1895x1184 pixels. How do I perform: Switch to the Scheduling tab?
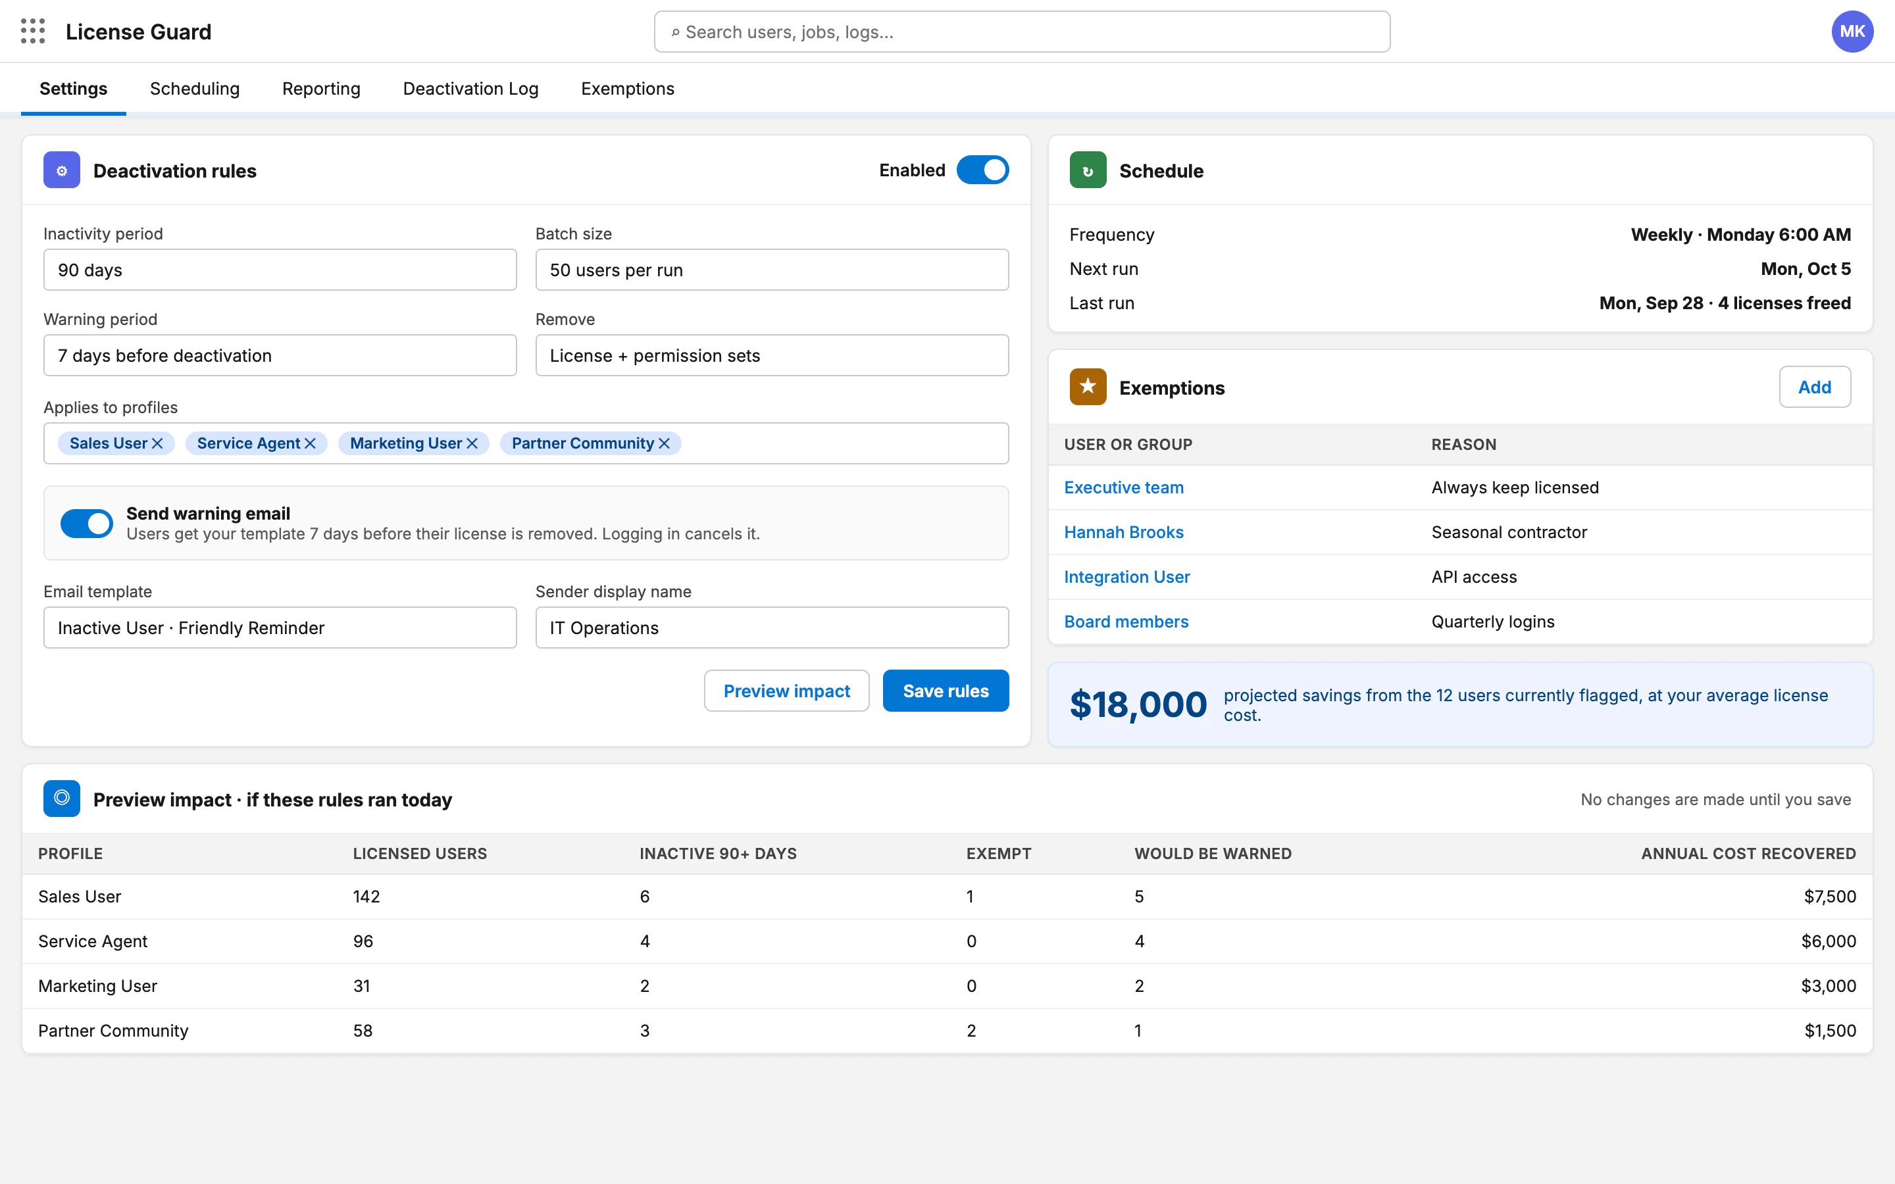pyautogui.click(x=194, y=89)
